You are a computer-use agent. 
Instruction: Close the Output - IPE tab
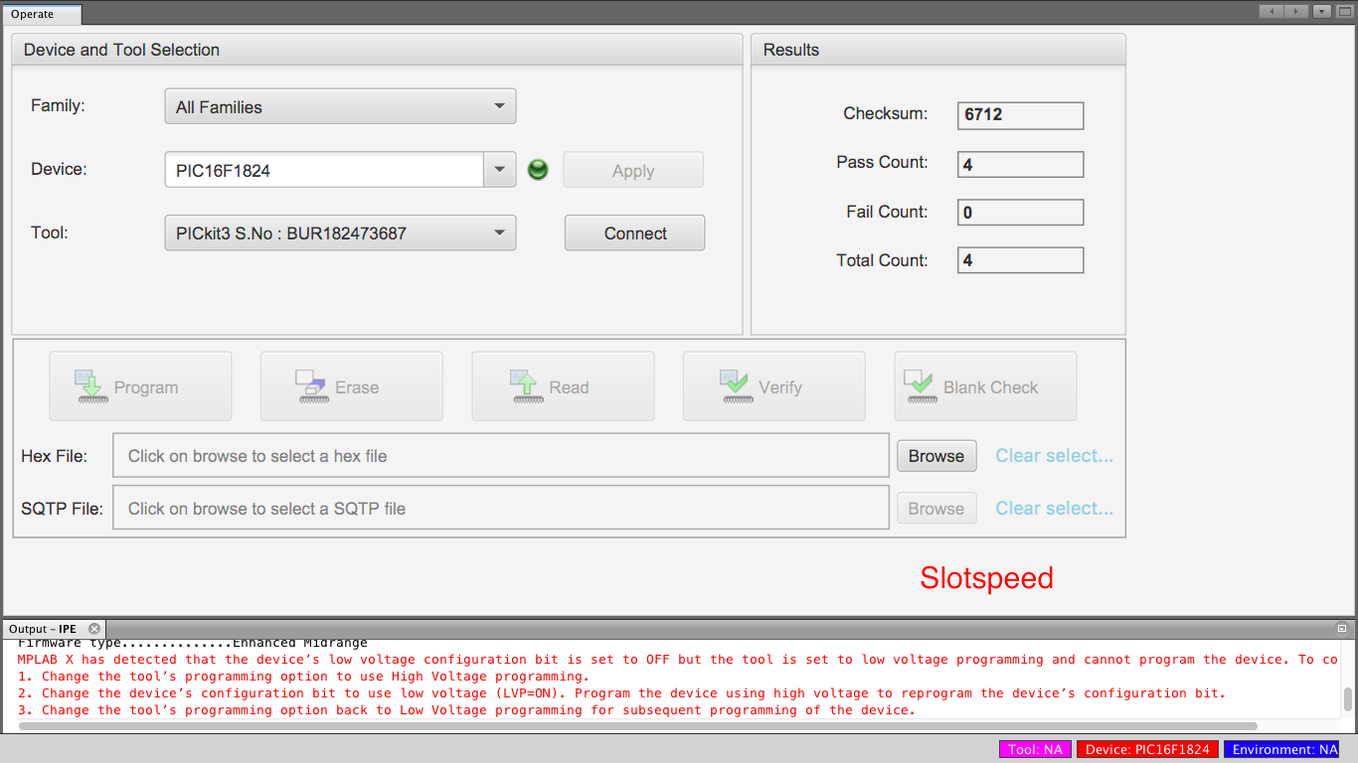(94, 629)
